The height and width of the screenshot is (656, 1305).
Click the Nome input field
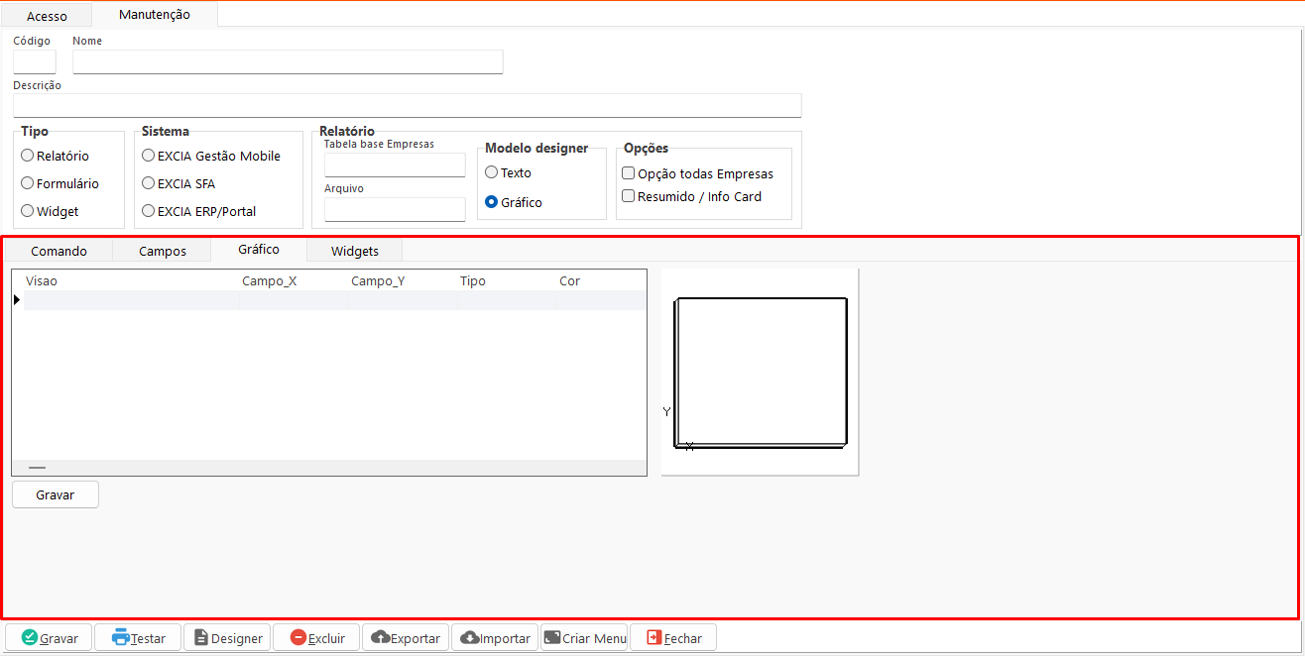click(288, 62)
